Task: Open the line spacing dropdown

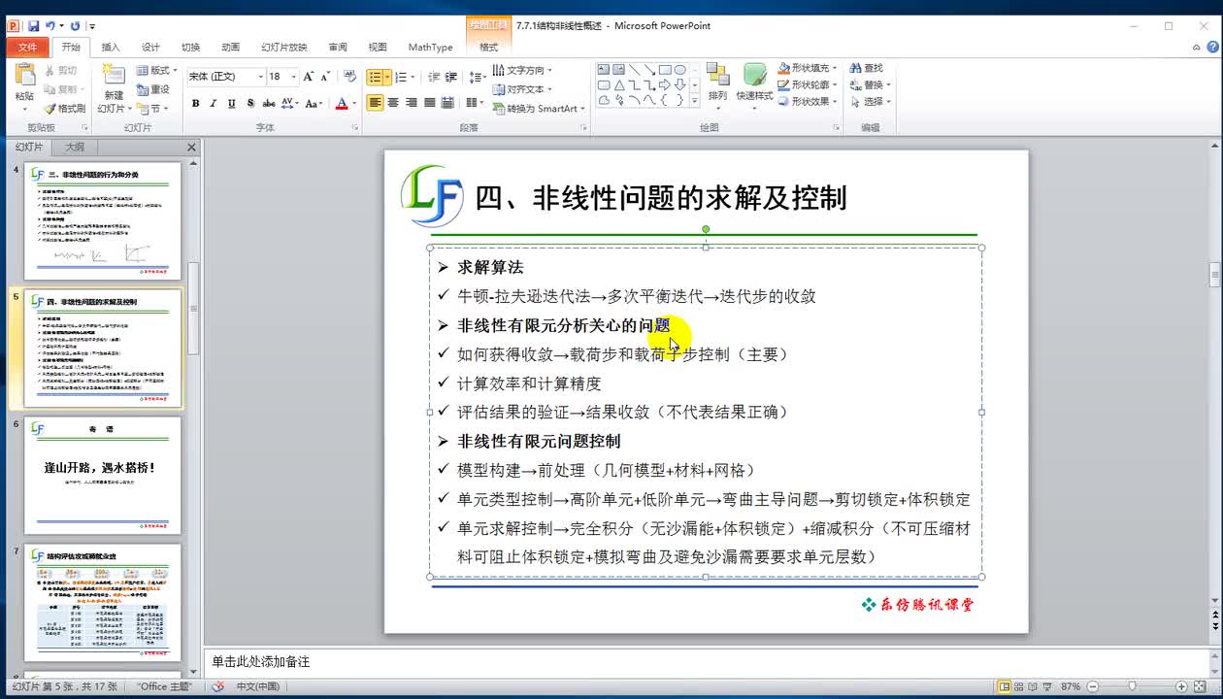Action: (x=477, y=77)
